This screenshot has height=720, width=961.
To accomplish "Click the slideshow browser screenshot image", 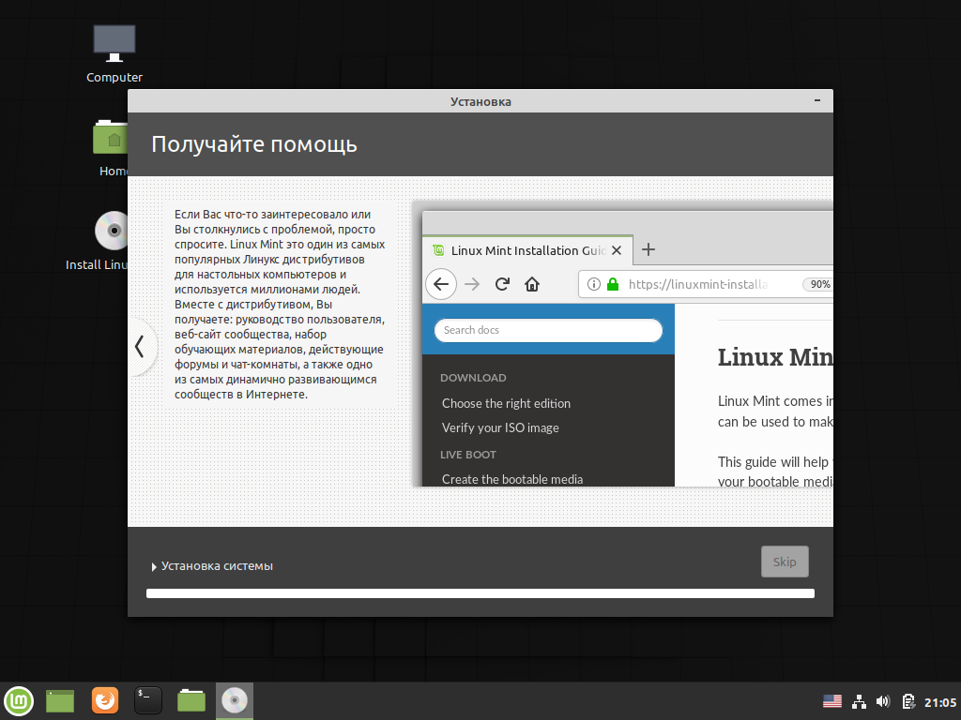I will [623, 344].
